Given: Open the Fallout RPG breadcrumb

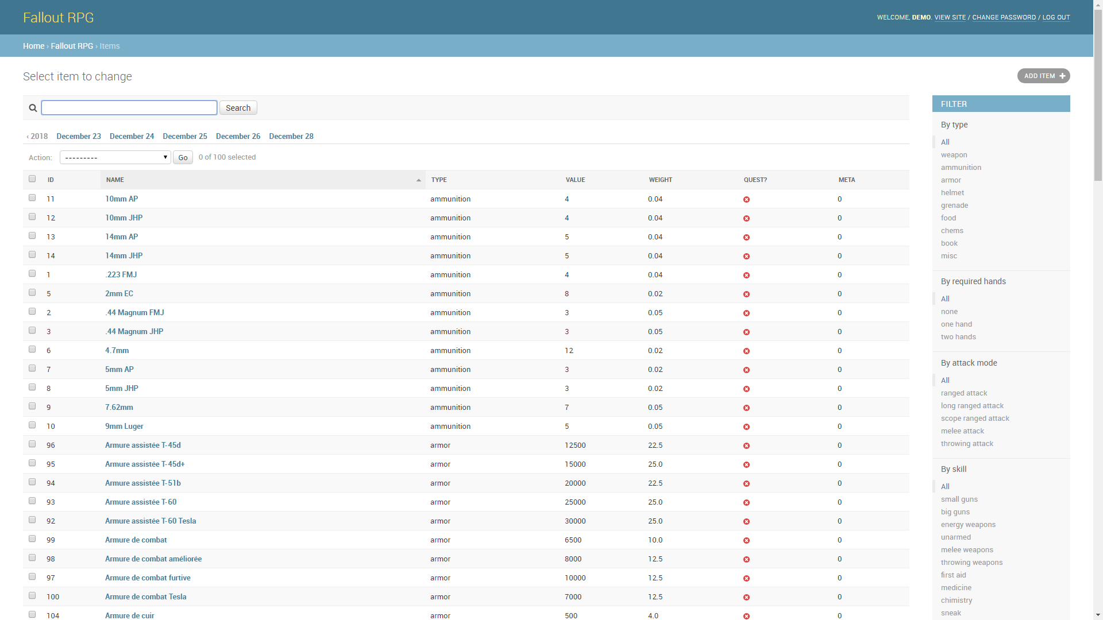Looking at the screenshot, I should click(72, 46).
